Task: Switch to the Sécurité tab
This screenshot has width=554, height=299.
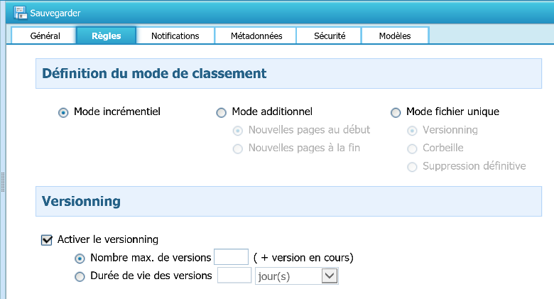Action: 328,36
